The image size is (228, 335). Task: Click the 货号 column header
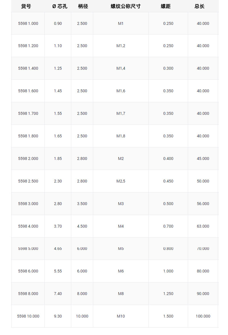pyautogui.click(x=26, y=6)
